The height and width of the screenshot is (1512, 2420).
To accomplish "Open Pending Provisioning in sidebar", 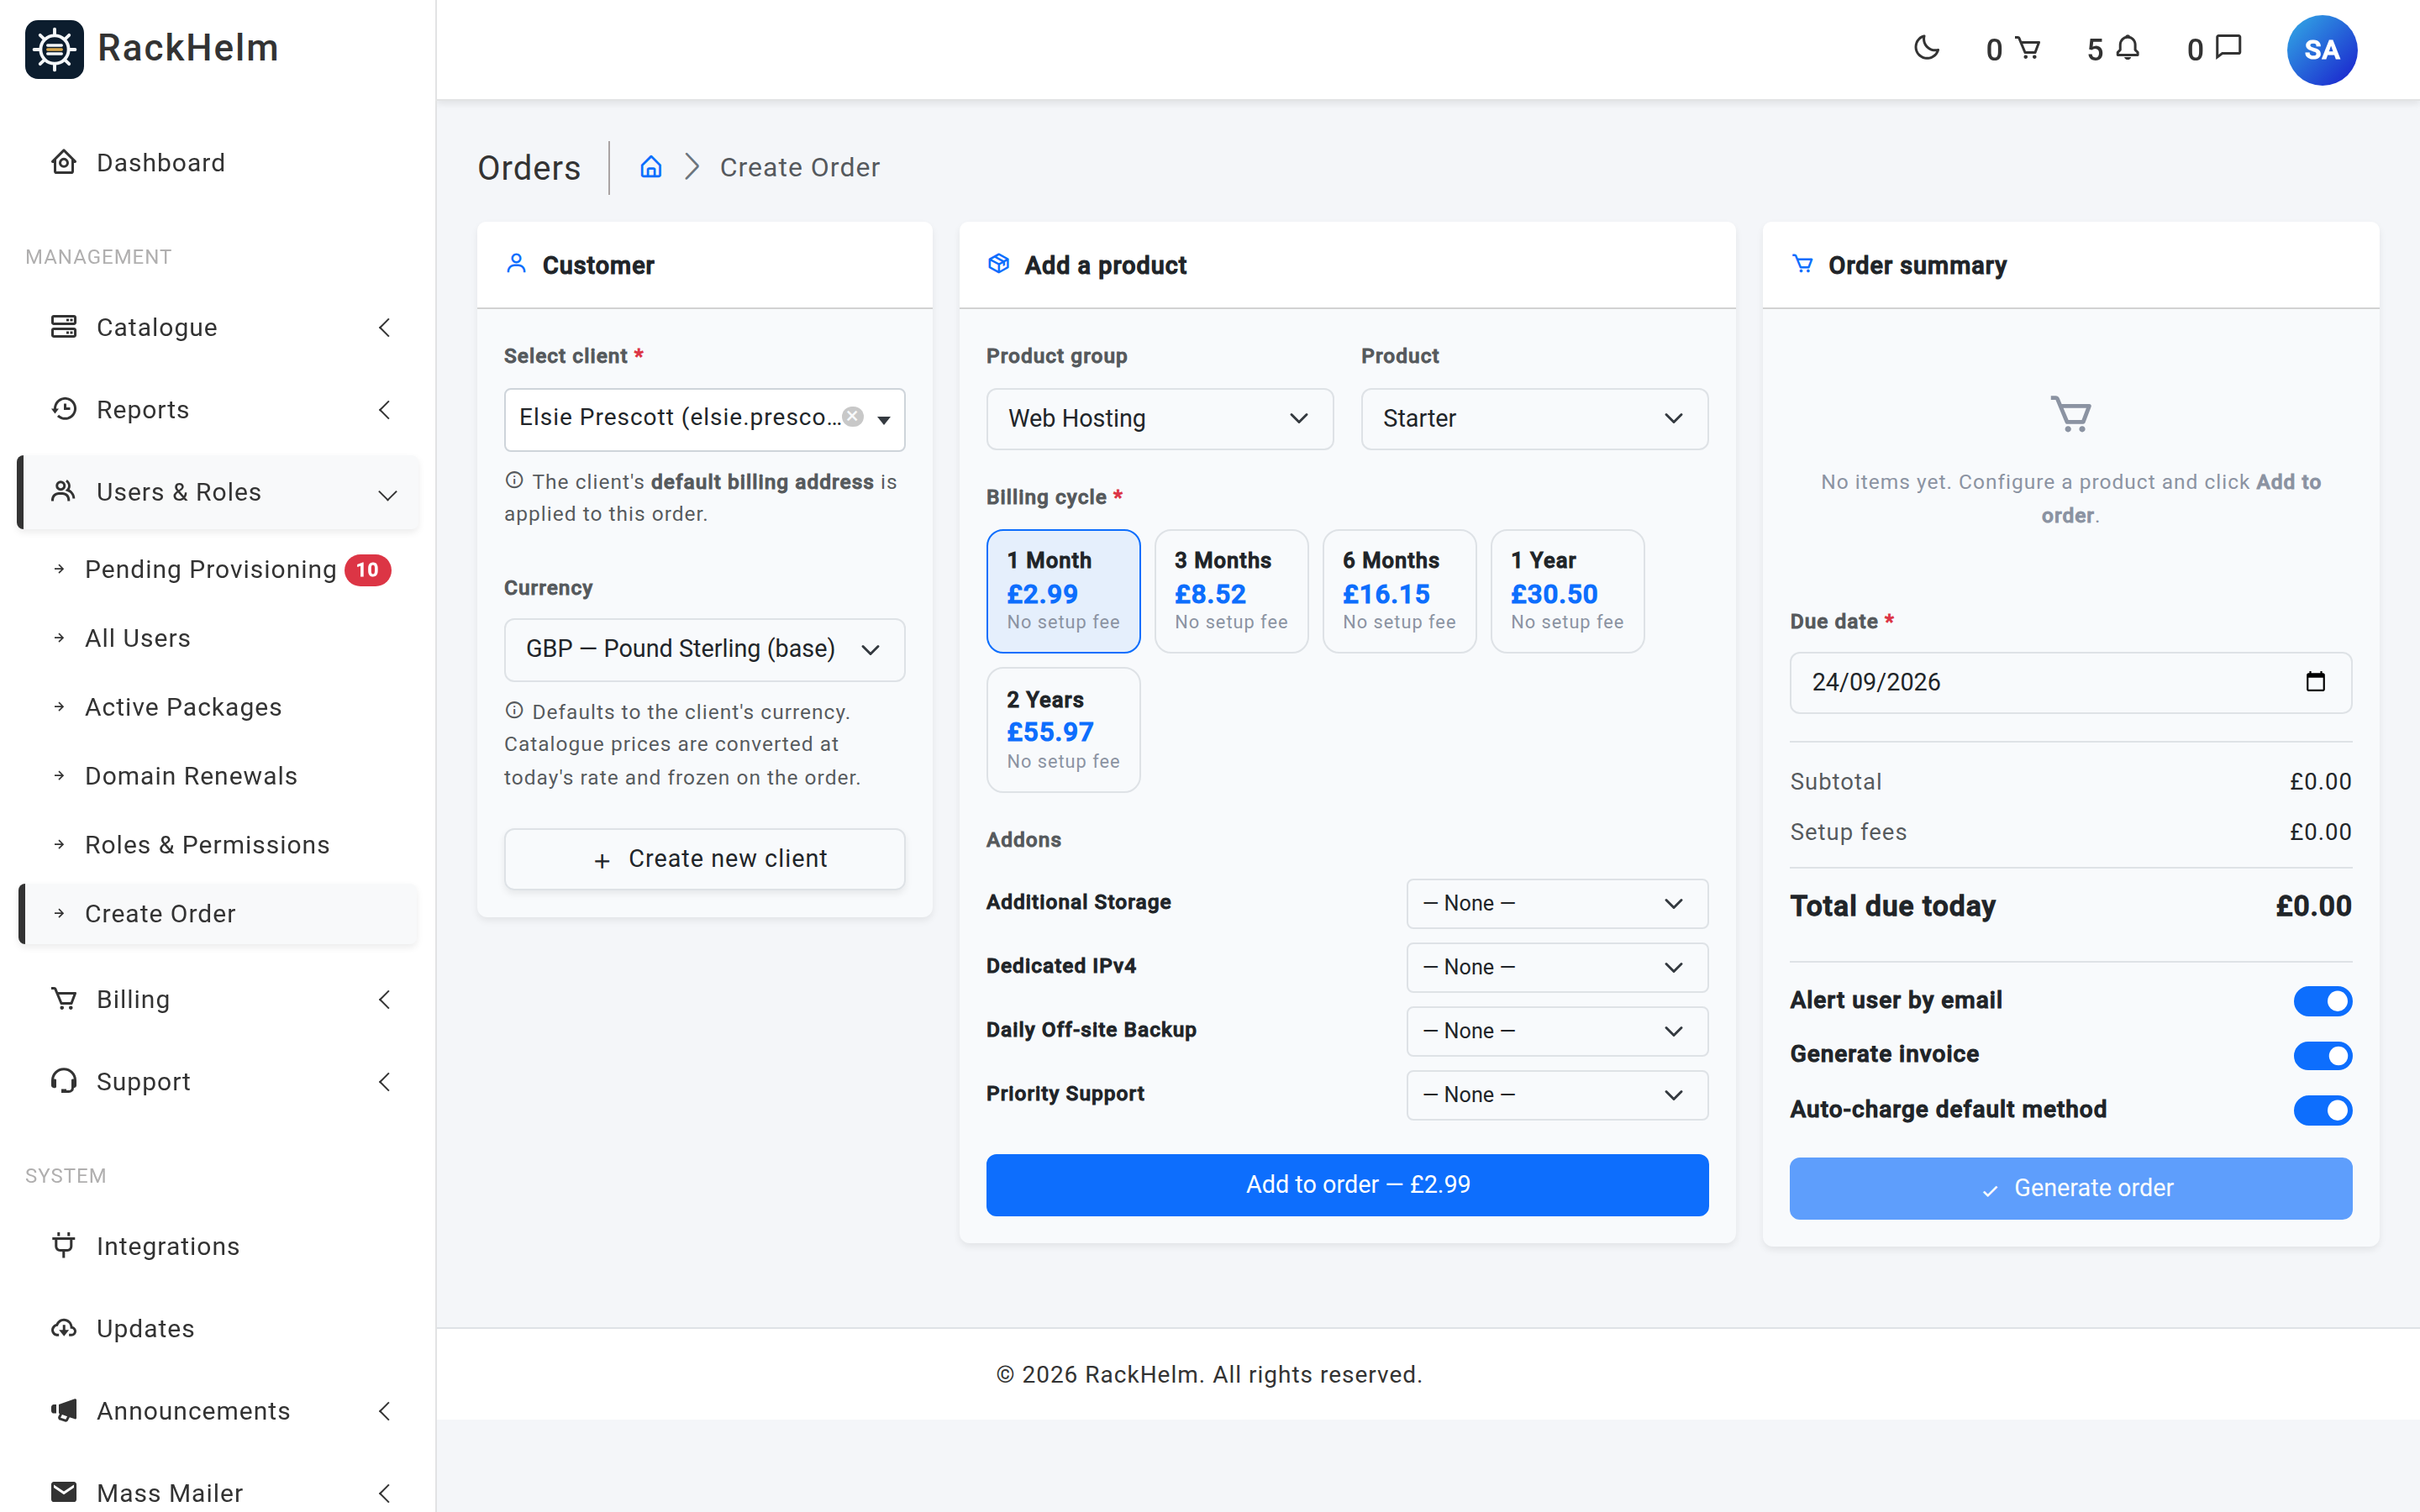I will tap(218, 570).
